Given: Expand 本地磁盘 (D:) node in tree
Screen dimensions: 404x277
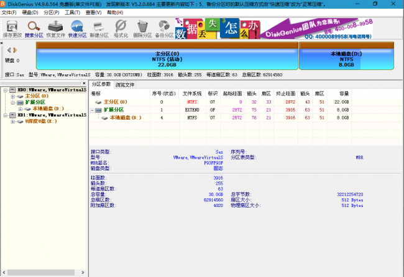Looking at the screenshot, I should pyautogui.click(x=21, y=109).
